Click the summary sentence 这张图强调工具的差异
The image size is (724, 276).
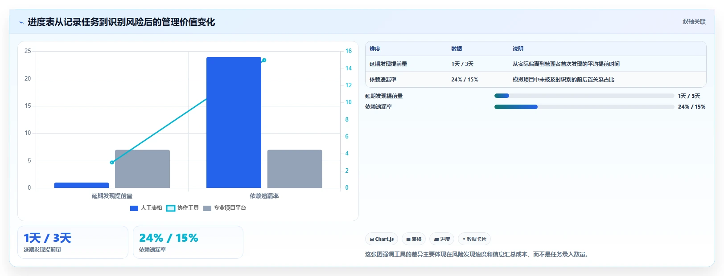[477, 255]
